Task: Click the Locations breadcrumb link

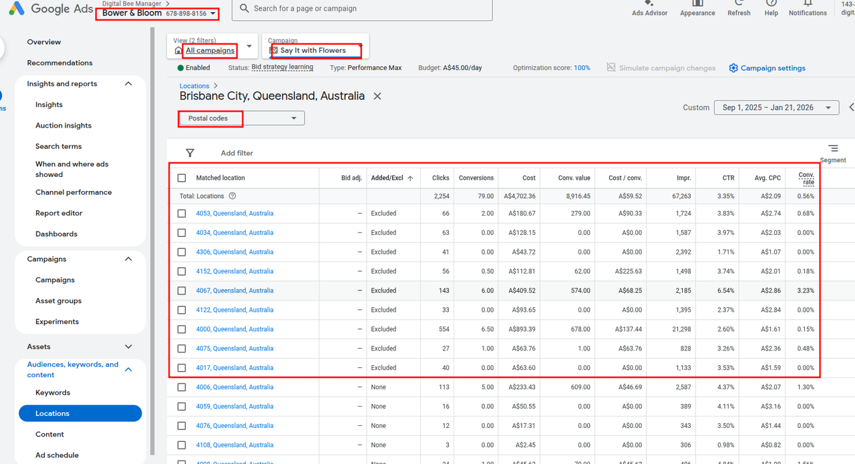Action: (194, 86)
